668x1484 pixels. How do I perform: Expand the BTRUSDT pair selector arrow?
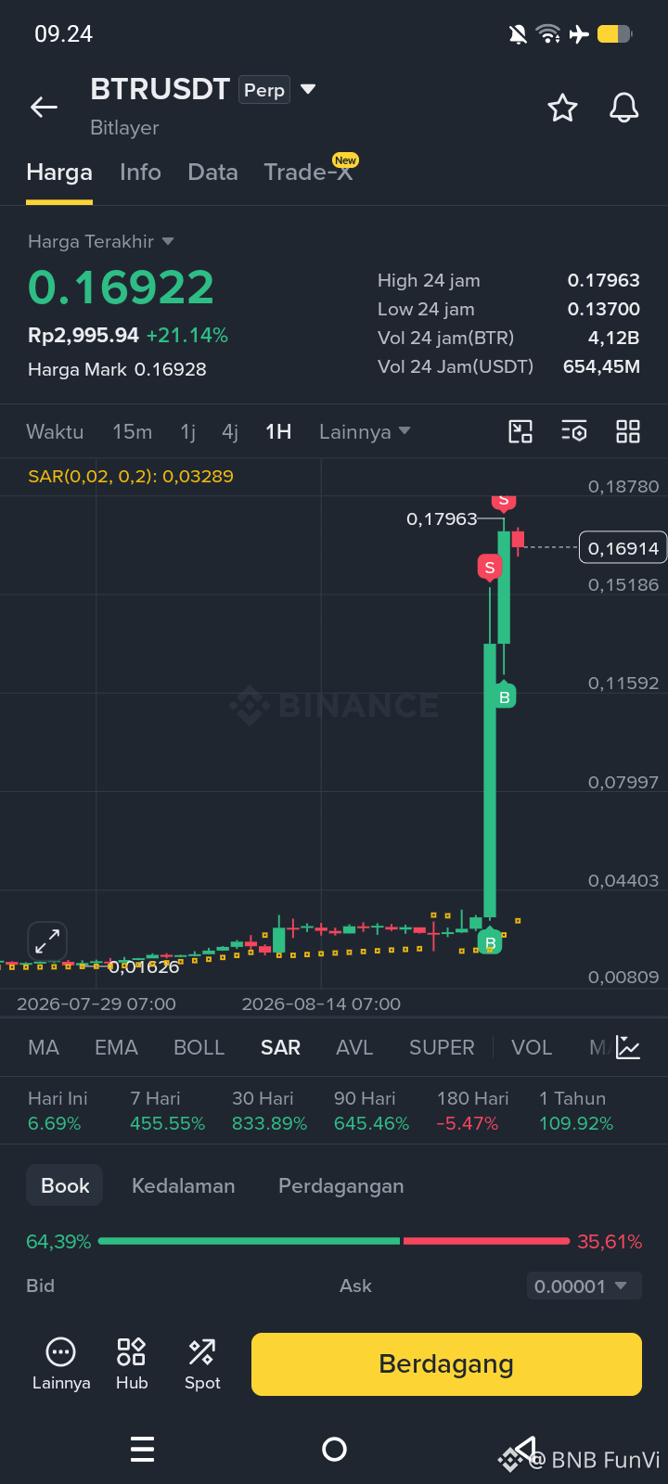click(x=309, y=89)
